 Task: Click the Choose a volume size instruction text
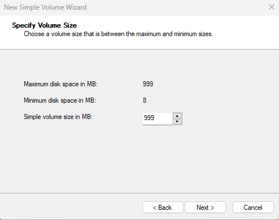tap(119, 34)
